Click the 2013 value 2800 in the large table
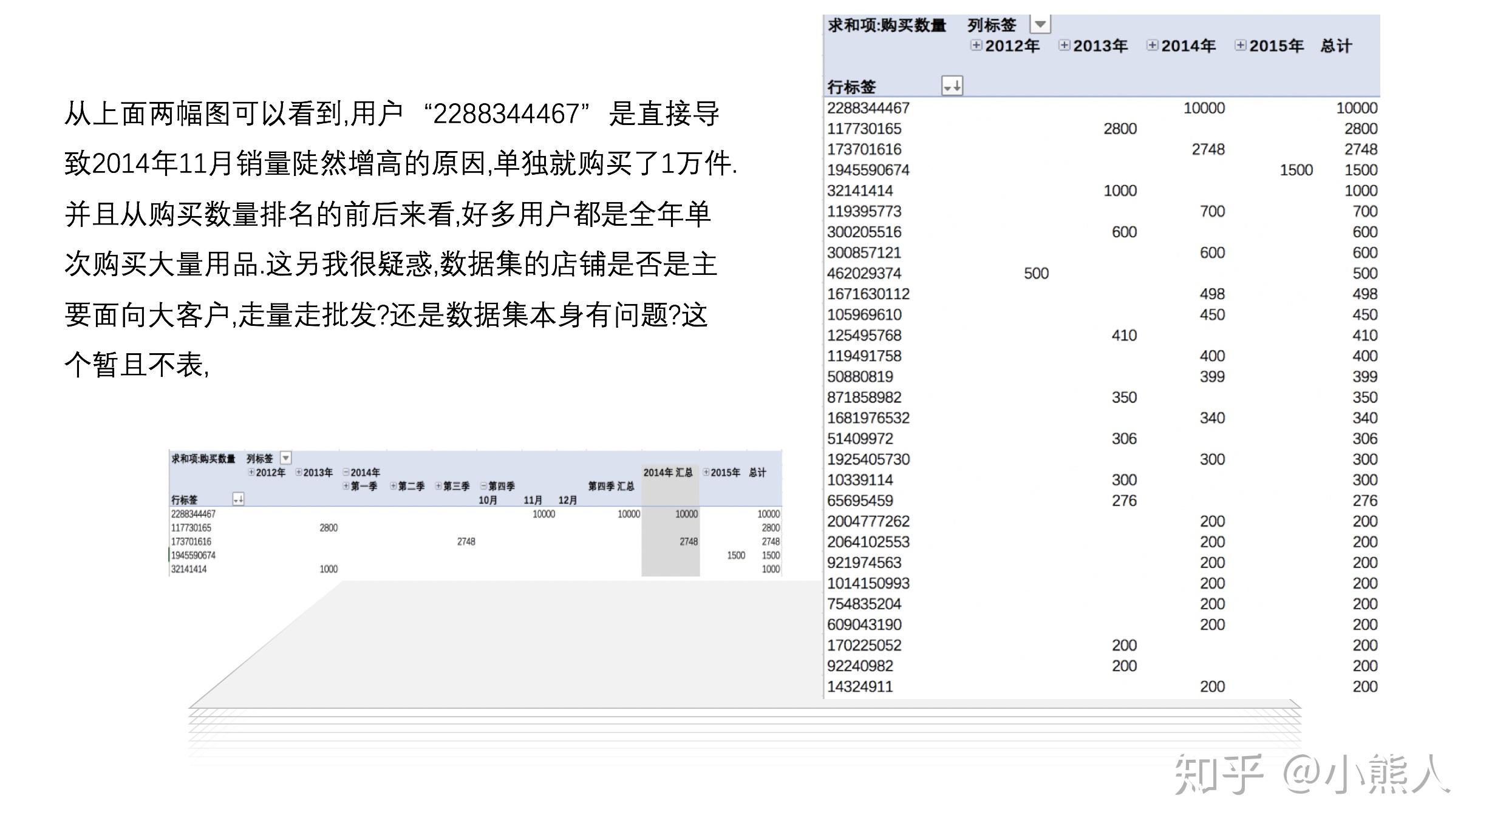 point(1120,129)
